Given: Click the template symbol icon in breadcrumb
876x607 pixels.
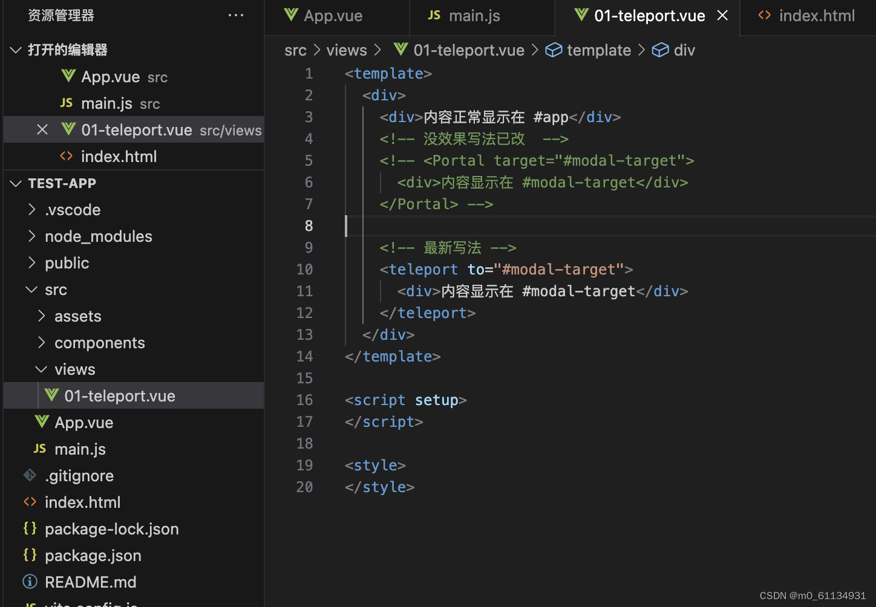Looking at the screenshot, I should coord(554,50).
